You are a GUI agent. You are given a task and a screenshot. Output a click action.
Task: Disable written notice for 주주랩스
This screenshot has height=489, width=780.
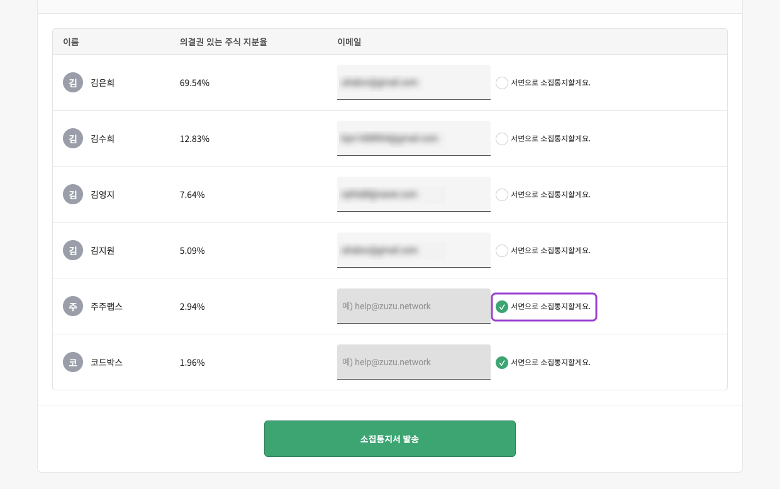[501, 306]
